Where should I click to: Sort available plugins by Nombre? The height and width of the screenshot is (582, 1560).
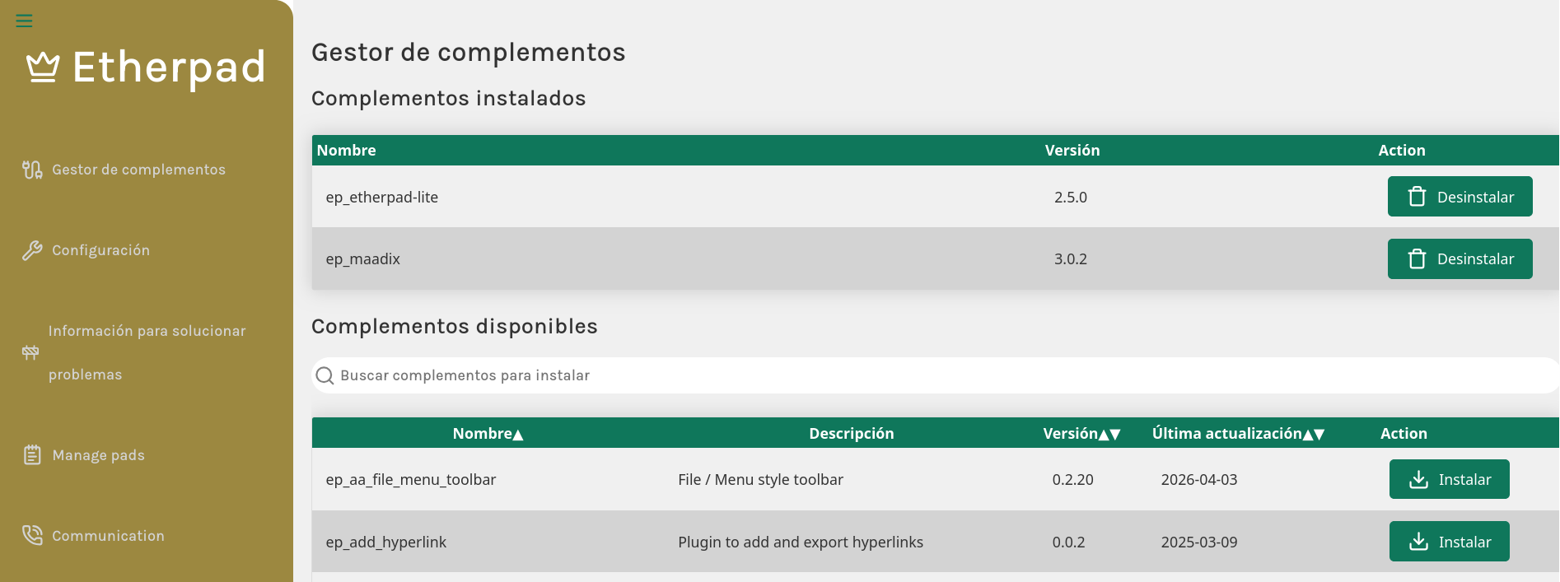tap(488, 434)
